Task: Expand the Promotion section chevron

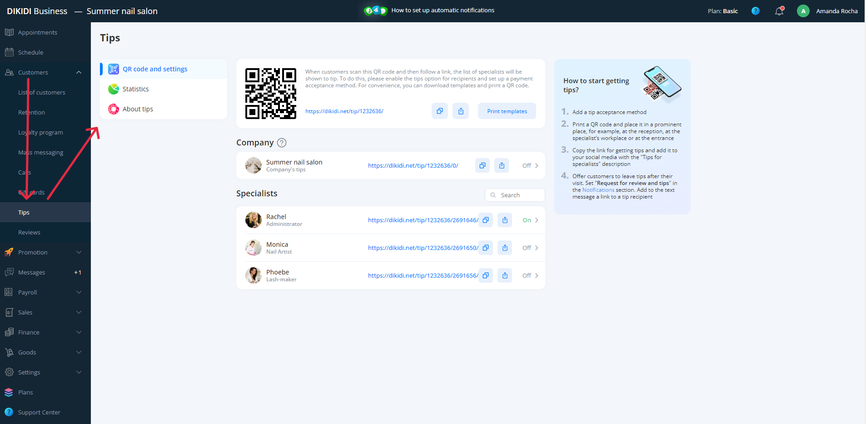Action: pos(79,252)
